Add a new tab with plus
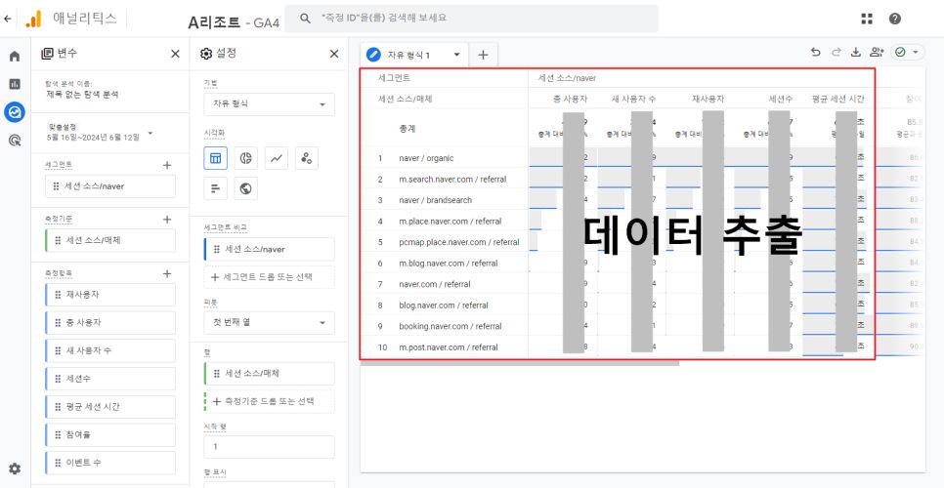944x488 pixels. [483, 55]
